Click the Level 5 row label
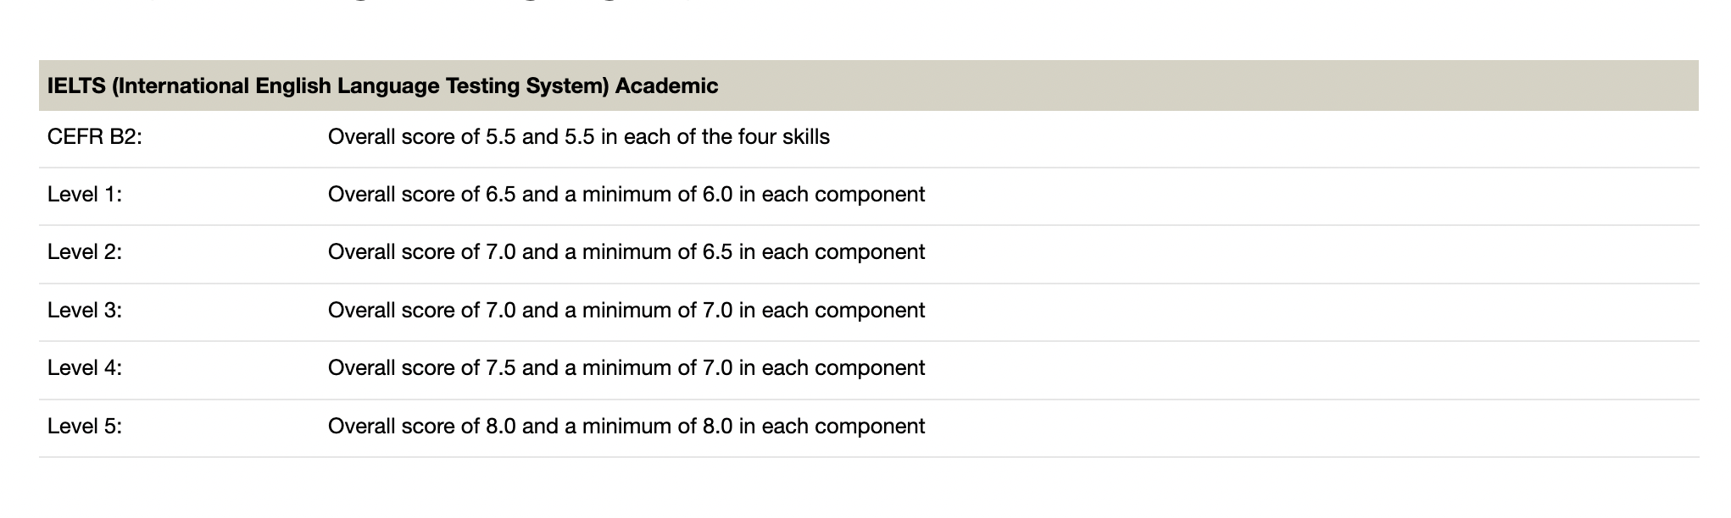 tap(85, 427)
